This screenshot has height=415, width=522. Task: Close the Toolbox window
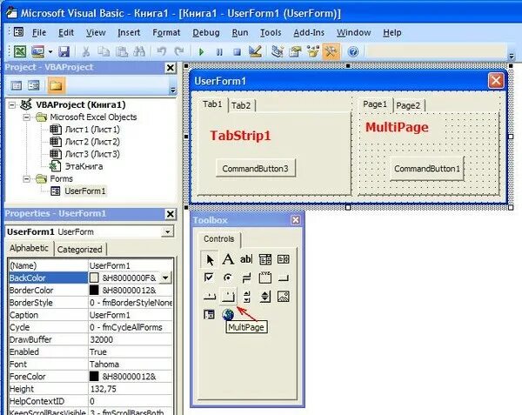(295, 220)
